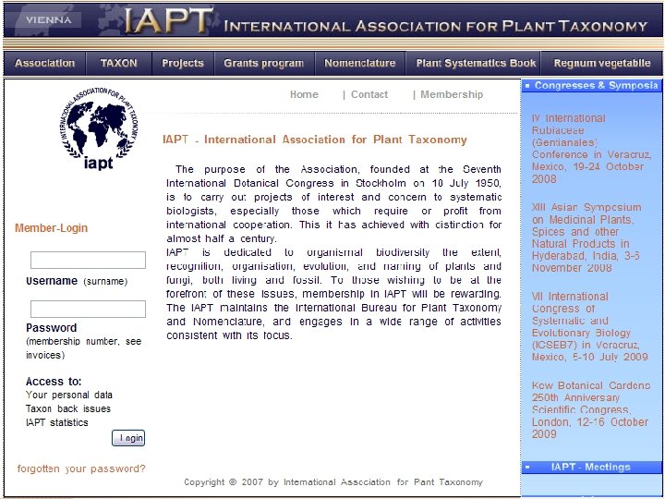Click the 'Access to:' label
The height and width of the screenshot is (499, 665).
[x=54, y=382]
